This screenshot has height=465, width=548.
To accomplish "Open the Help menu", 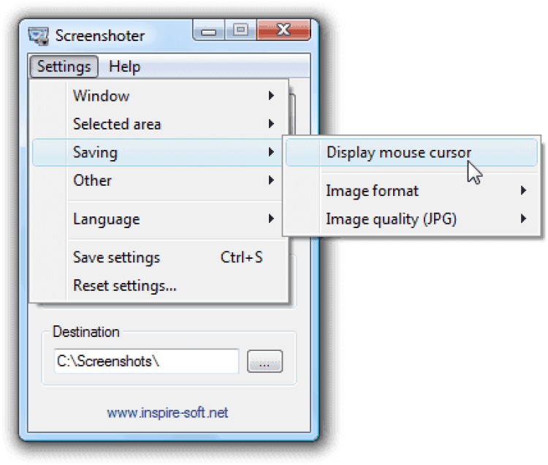I will coord(124,67).
